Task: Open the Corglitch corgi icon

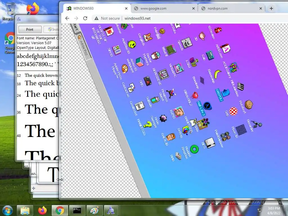Action: point(148,37)
